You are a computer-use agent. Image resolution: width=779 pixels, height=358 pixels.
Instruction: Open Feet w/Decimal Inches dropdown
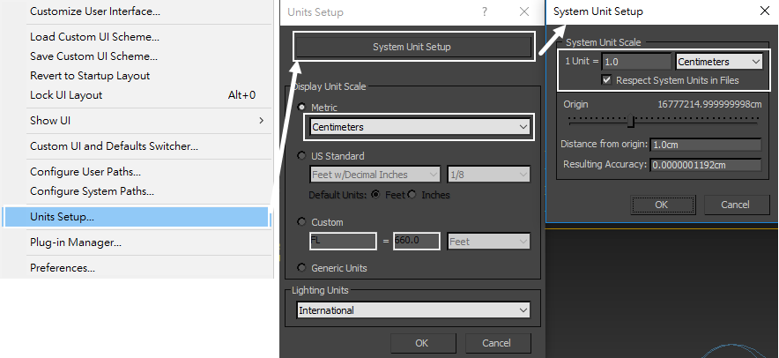point(375,175)
